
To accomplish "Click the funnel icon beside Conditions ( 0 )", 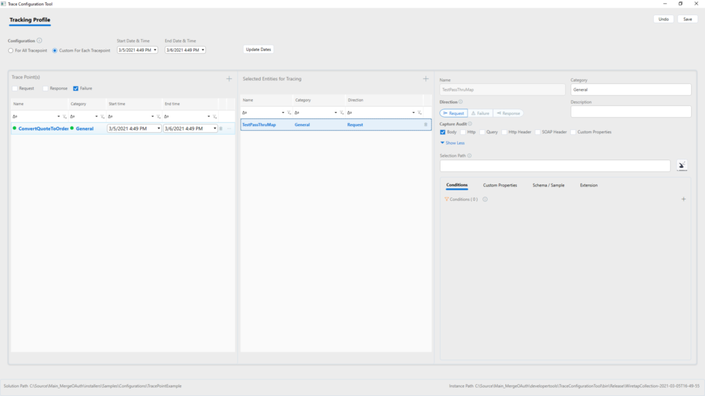I will [446, 200].
